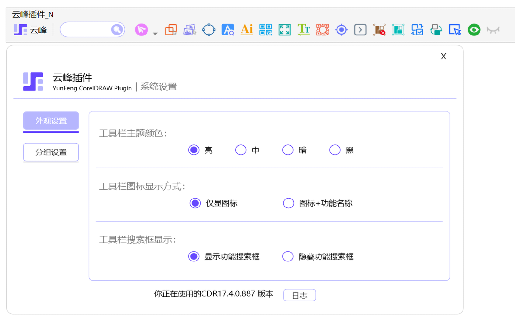Select the Tt text case tool
Screen dimensions: 515x320
pyautogui.click(x=303, y=29)
